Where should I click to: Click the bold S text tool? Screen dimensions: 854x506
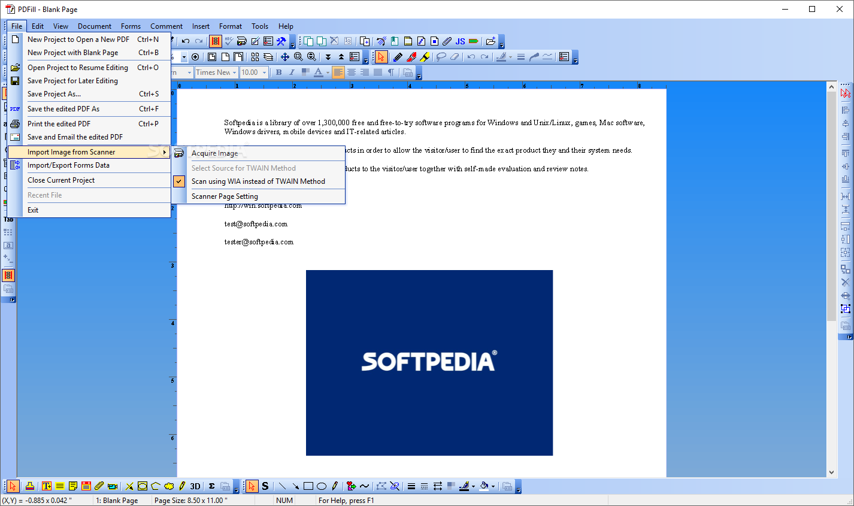[265, 486]
